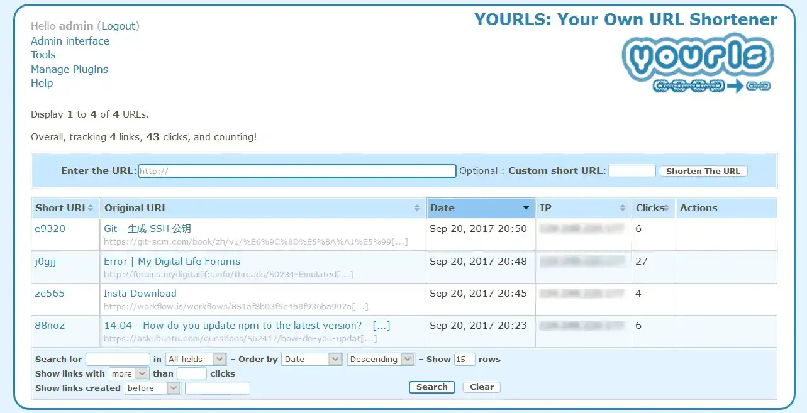
Task: Click the 27 clicks value
Action: 642,262
